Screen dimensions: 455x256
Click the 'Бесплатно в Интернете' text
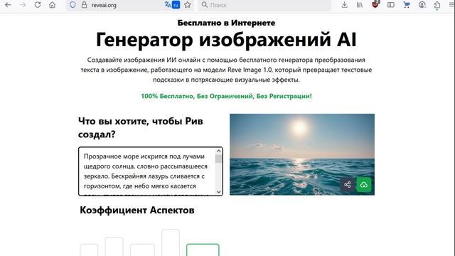click(226, 23)
